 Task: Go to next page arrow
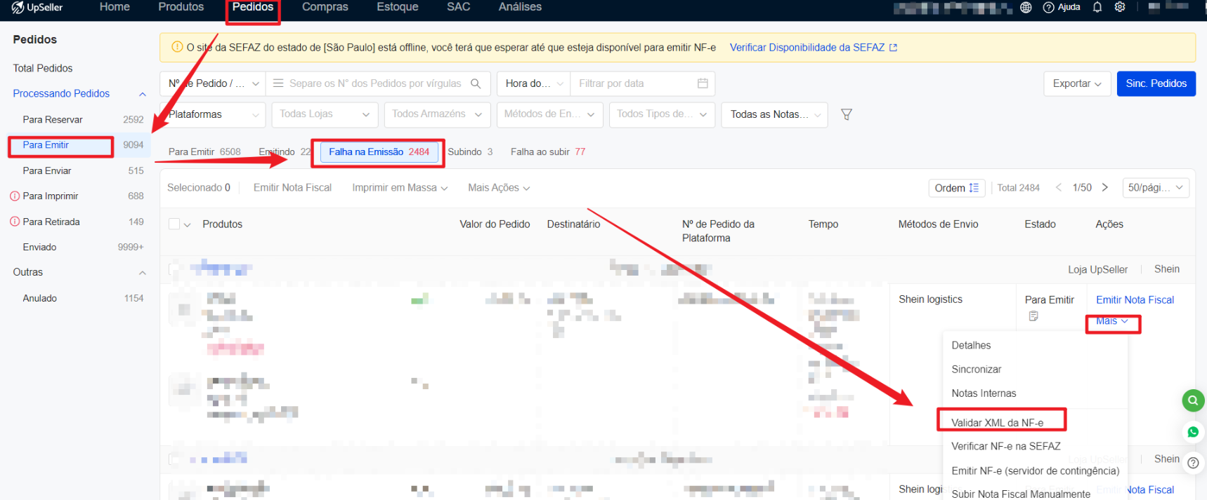[1105, 188]
